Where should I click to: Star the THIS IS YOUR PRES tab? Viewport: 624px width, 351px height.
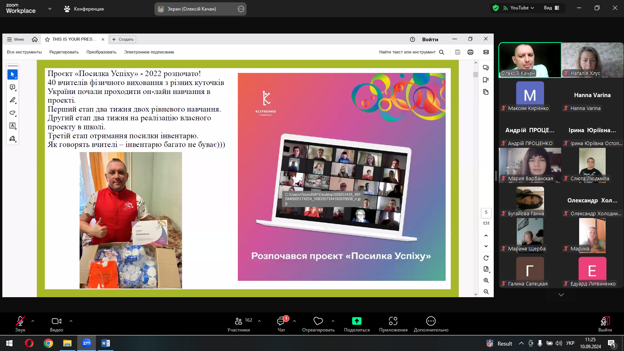coord(47,39)
